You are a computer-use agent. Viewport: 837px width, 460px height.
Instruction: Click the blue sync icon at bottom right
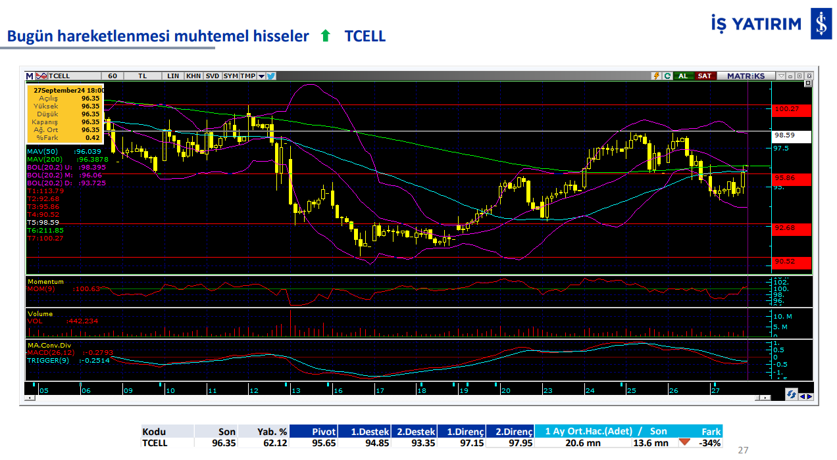tap(792, 394)
